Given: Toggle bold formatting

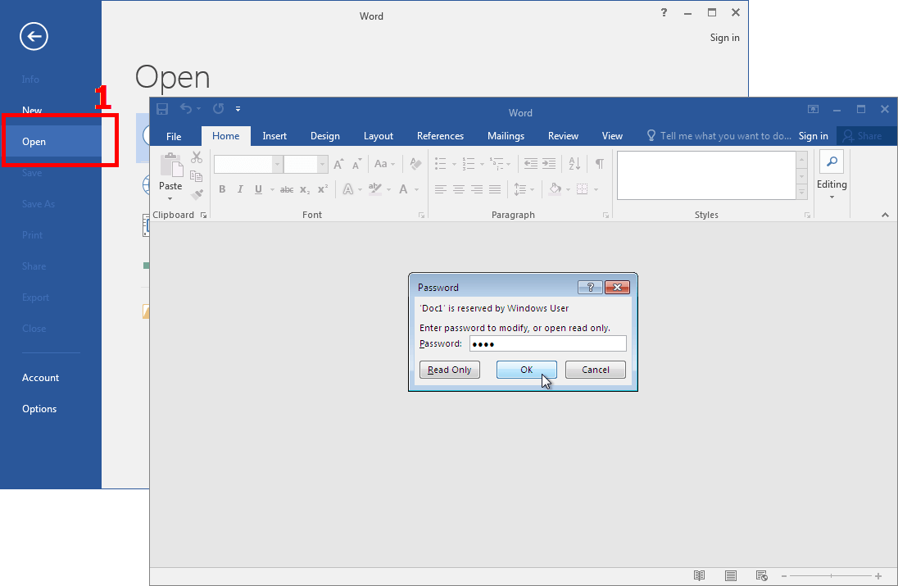Looking at the screenshot, I should 222,189.
